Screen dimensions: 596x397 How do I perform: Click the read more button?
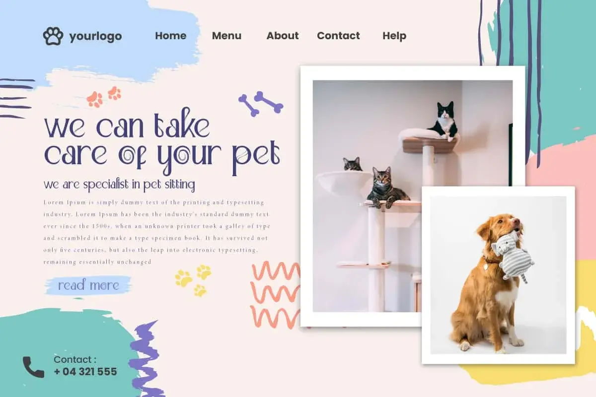(88, 285)
